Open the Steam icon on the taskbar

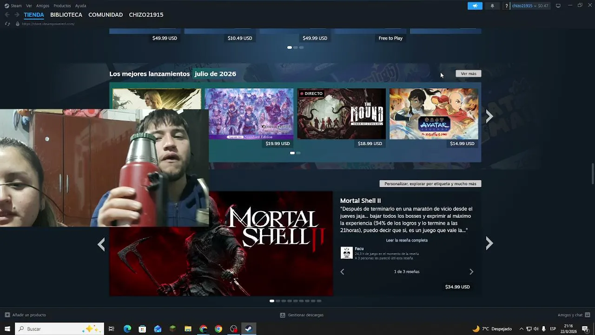coord(249,329)
